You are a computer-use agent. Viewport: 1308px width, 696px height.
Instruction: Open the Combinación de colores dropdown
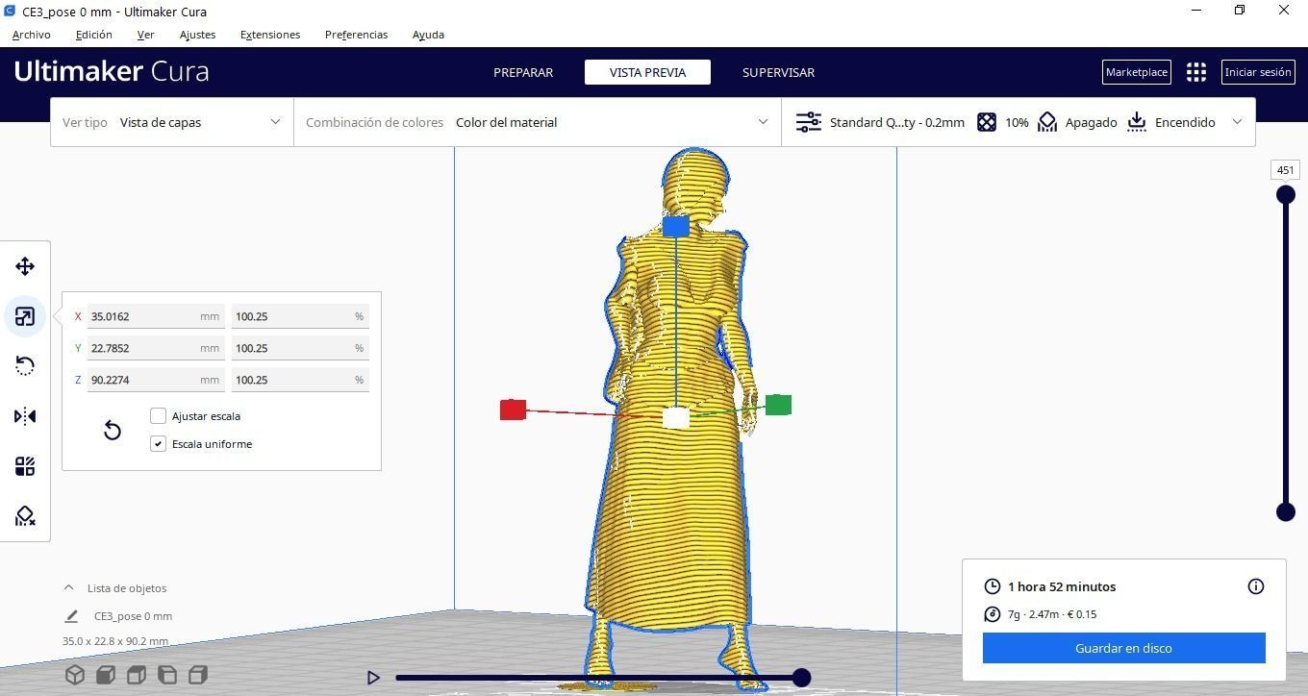coord(538,122)
